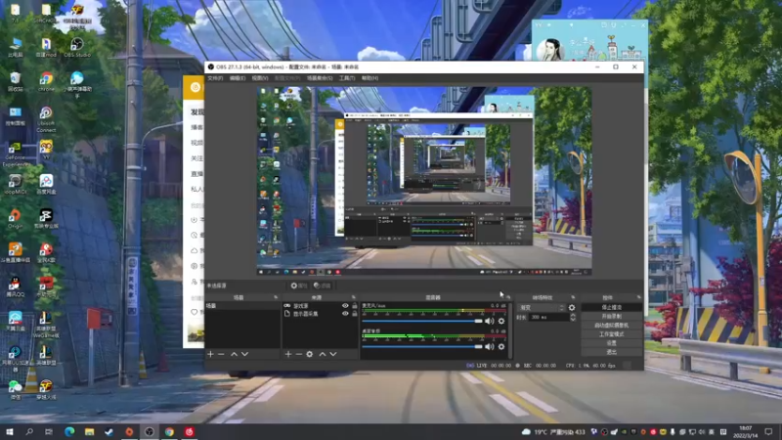This screenshot has width=782, height=440.
Task: Open Microsoft Edge from the taskbar
Action: (69, 431)
